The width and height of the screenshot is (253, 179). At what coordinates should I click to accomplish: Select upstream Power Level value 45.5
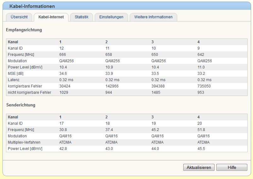(x=201, y=149)
